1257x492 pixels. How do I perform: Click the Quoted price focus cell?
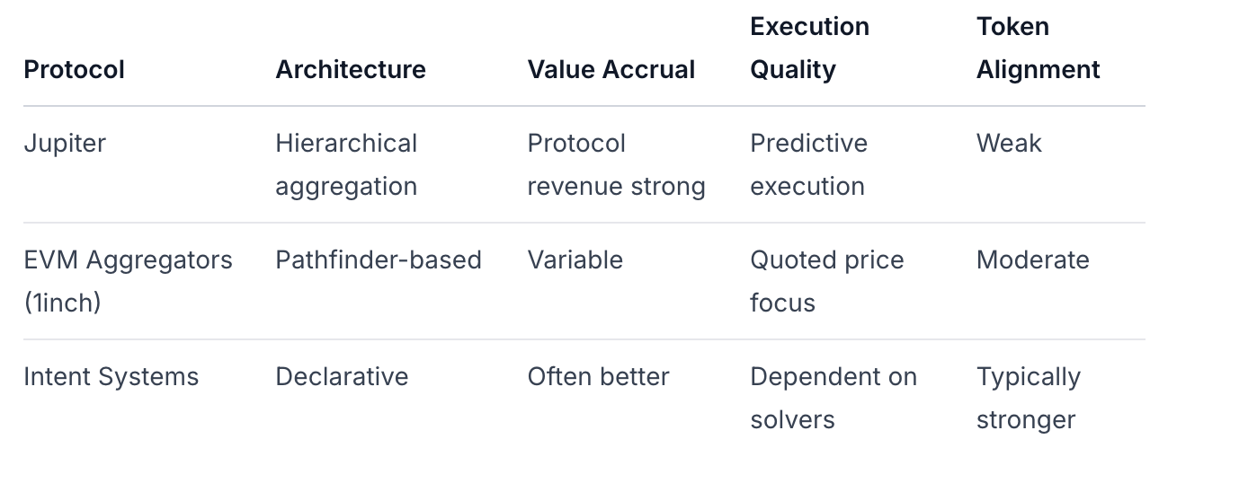(x=826, y=281)
